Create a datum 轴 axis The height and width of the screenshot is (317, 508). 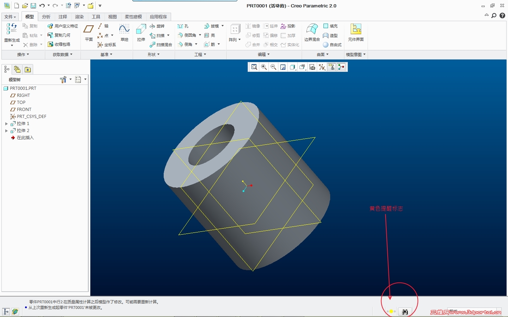103,26
